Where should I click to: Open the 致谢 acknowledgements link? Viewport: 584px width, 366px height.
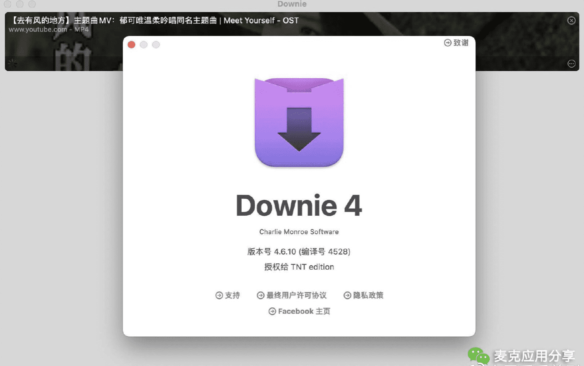(x=456, y=43)
